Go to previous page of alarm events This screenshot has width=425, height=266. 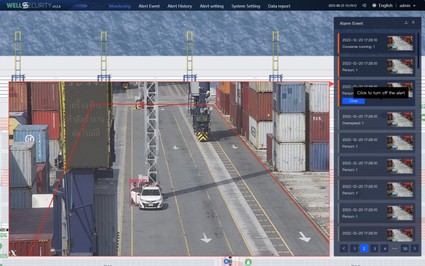pyautogui.click(x=344, y=248)
